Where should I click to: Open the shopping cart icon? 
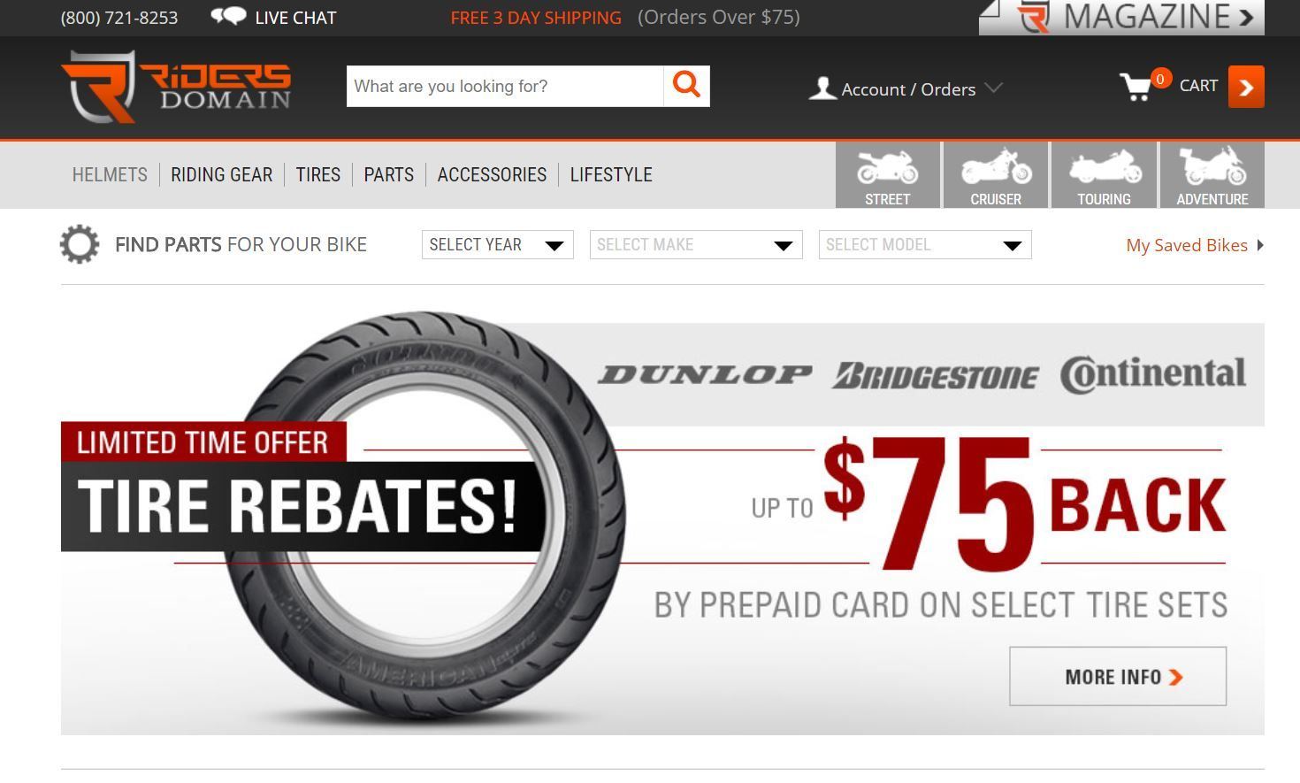pyautogui.click(x=1136, y=87)
